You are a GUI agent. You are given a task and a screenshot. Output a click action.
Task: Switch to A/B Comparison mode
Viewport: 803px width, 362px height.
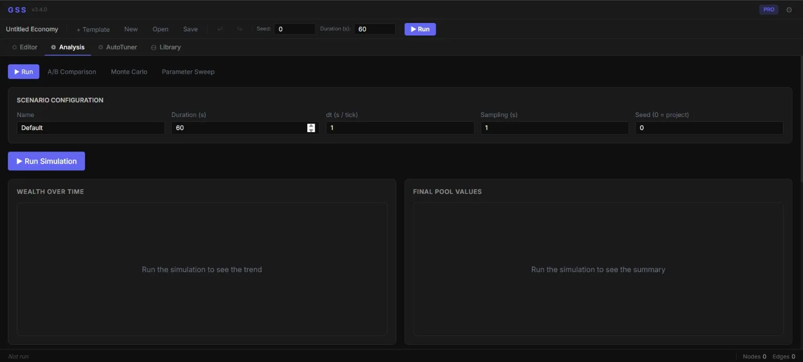[72, 72]
